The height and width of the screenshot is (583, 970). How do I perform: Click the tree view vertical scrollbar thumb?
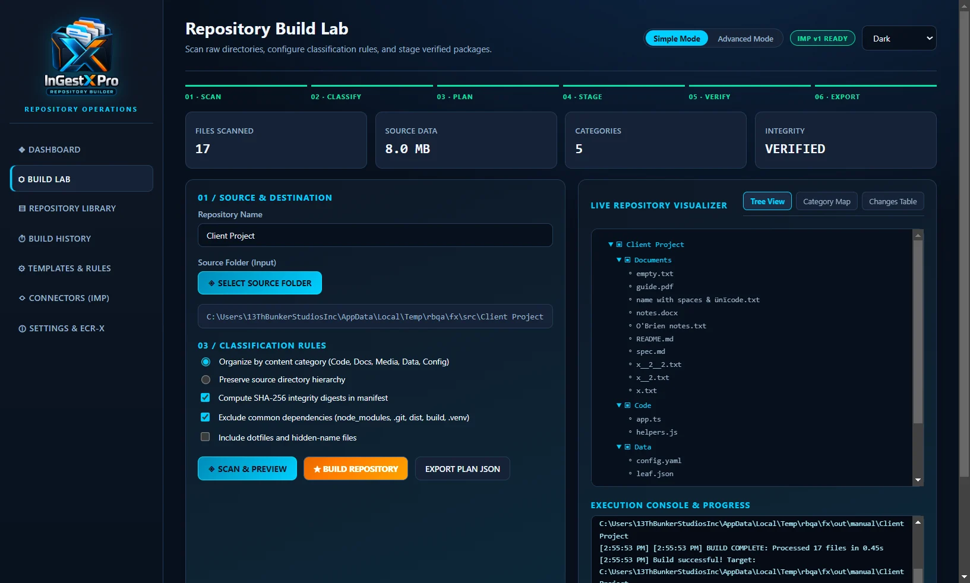pos(918,332)
